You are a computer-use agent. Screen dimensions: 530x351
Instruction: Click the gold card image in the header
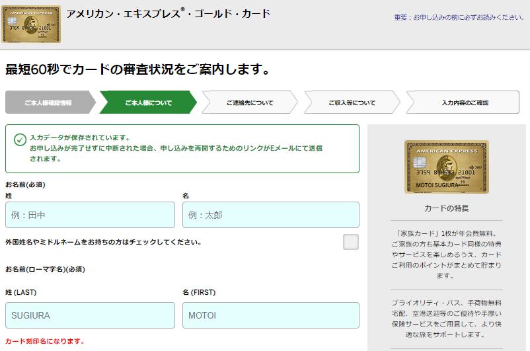[31, 24]
